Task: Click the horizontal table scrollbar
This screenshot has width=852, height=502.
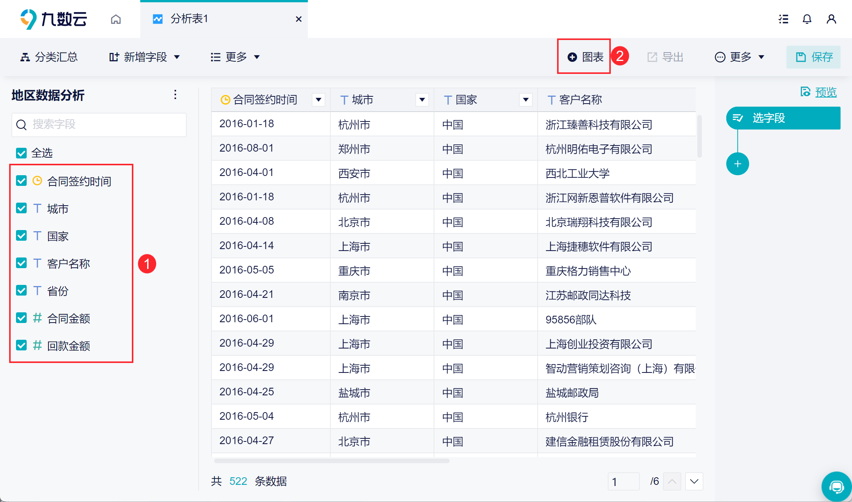Action: (332, 461)
